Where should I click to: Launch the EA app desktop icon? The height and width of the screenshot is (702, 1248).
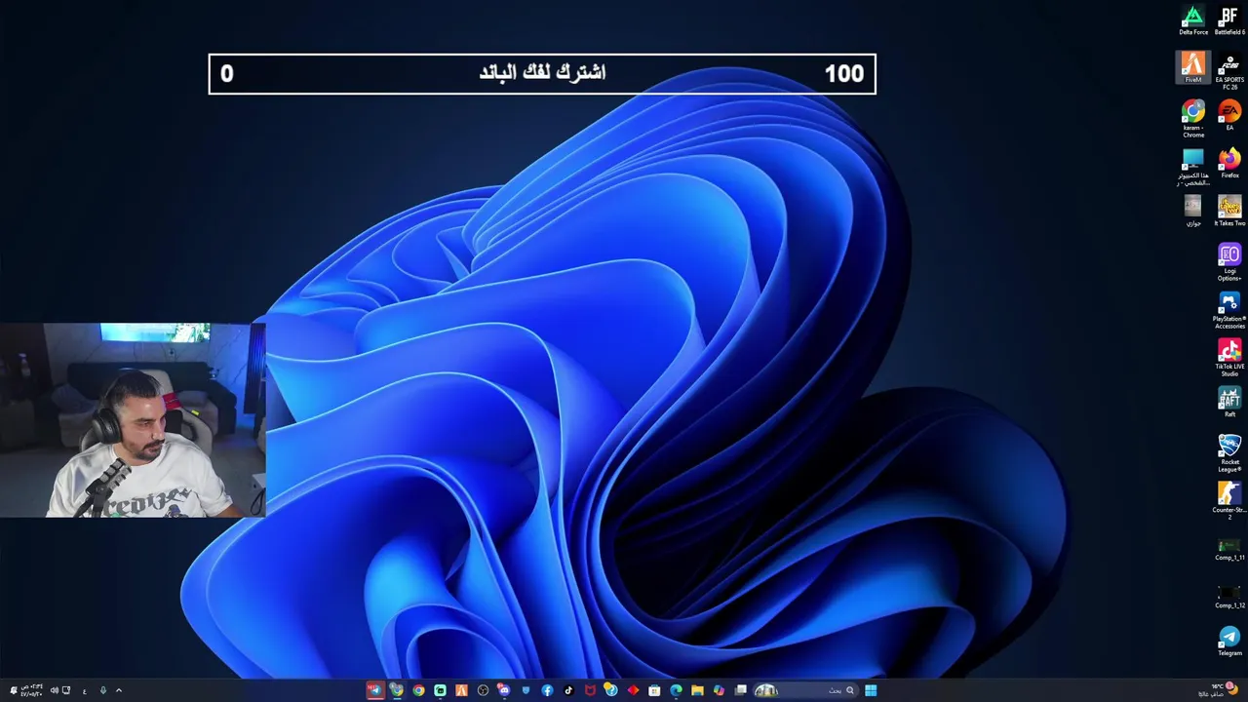coord(1229,116)
